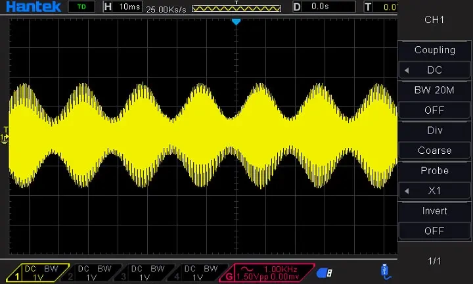Open Coupling DC selection
The height and width of the screenshot is (284, 473).
(434, 70)
